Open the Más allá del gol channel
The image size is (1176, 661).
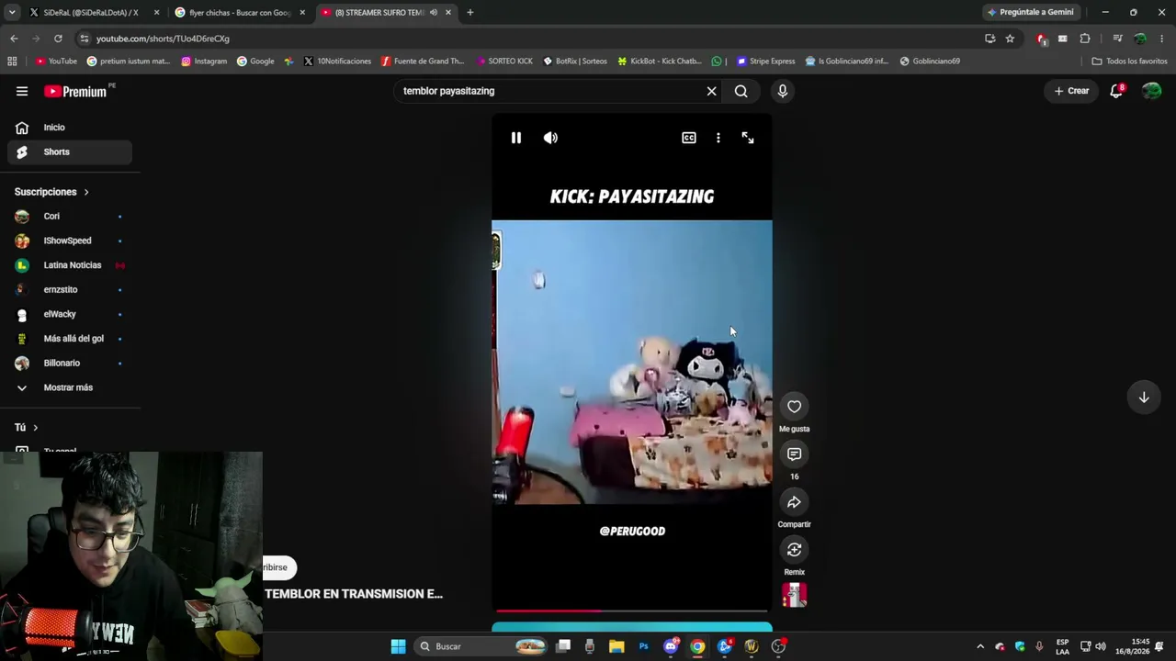click(70, 339)
